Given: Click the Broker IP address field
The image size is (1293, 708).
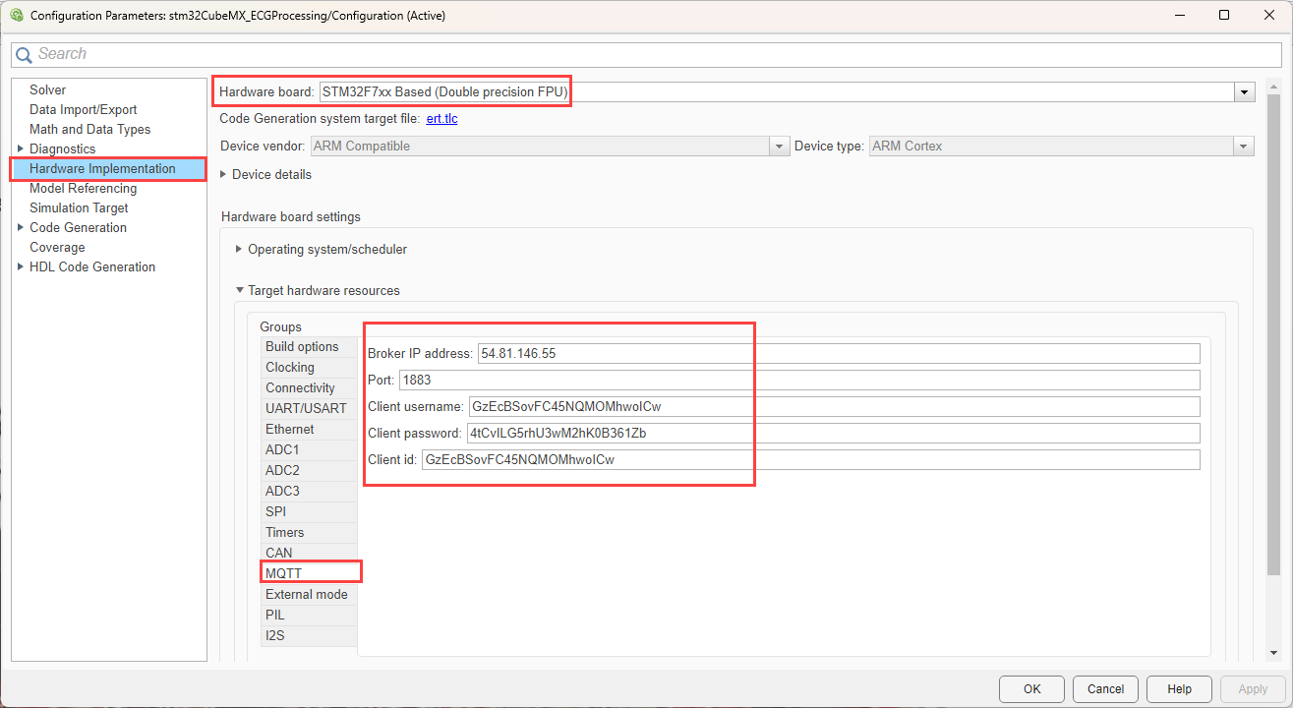Looking at the screenshot, I should tap(838, 353).
